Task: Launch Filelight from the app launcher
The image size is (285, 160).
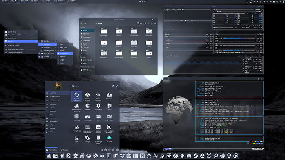Action: (x=88, y=139)
